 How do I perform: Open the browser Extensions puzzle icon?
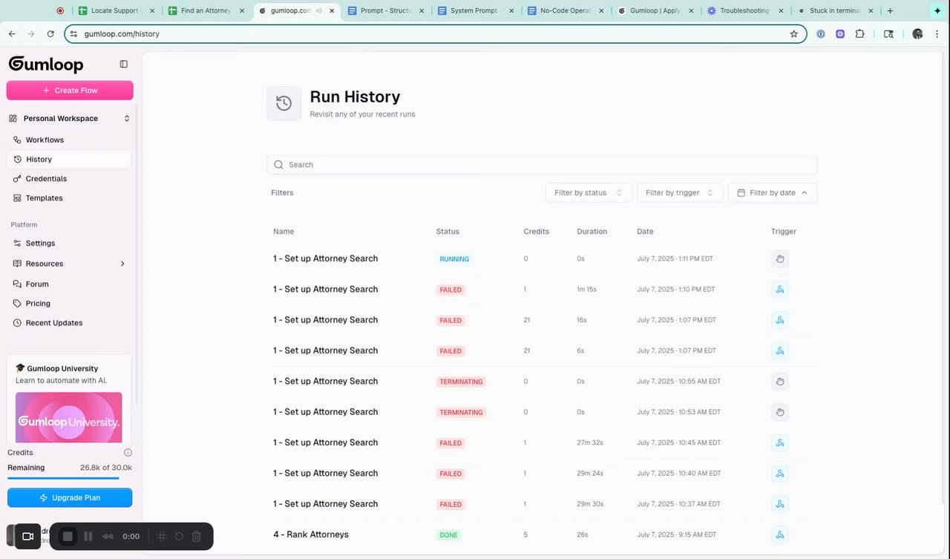click(x=860, y=34)
